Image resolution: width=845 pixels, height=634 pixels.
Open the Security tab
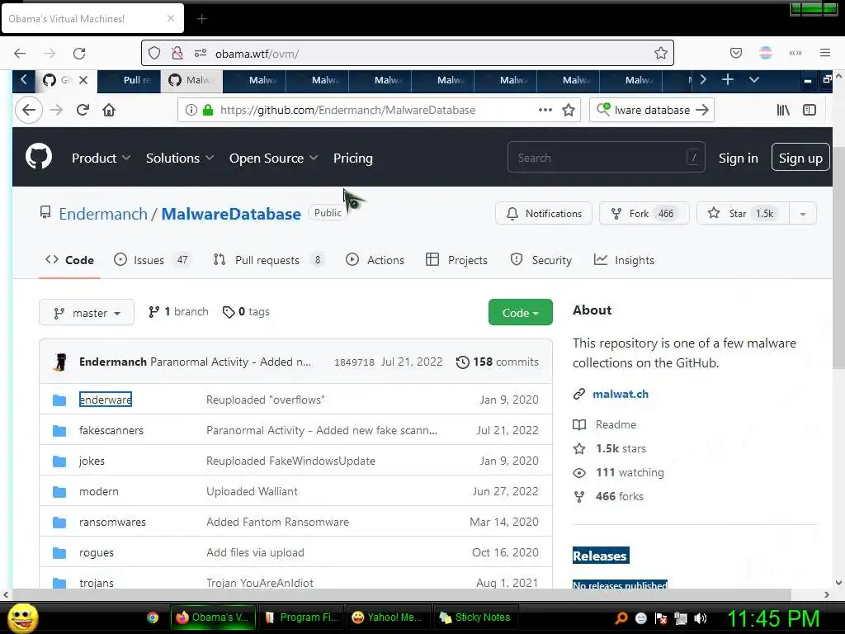click(541, 260)
